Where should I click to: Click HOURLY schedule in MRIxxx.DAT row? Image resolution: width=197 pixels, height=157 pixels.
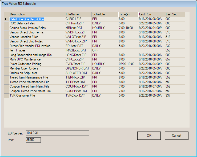pos(105,28)
